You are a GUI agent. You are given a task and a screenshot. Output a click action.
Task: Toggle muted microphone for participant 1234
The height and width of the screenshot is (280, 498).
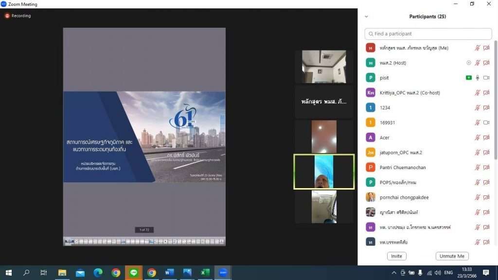[478, 108]
